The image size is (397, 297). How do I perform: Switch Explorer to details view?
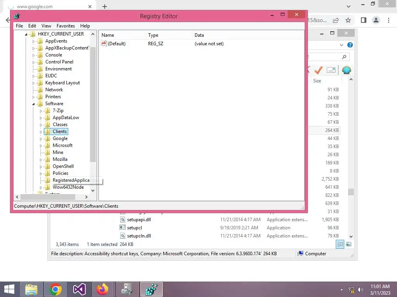click(x=340, y=244)
